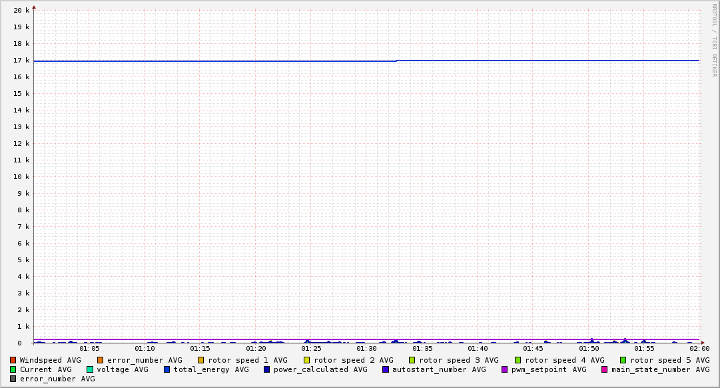720x388 pixels.
Task: Click the power_calculated AVG legend swatch
Action: pyautogui.click(x=267, y=369)
